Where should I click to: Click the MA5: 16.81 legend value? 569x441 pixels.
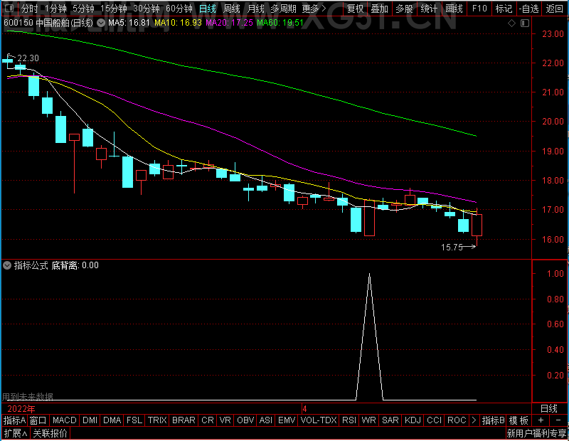coord(129,23)
